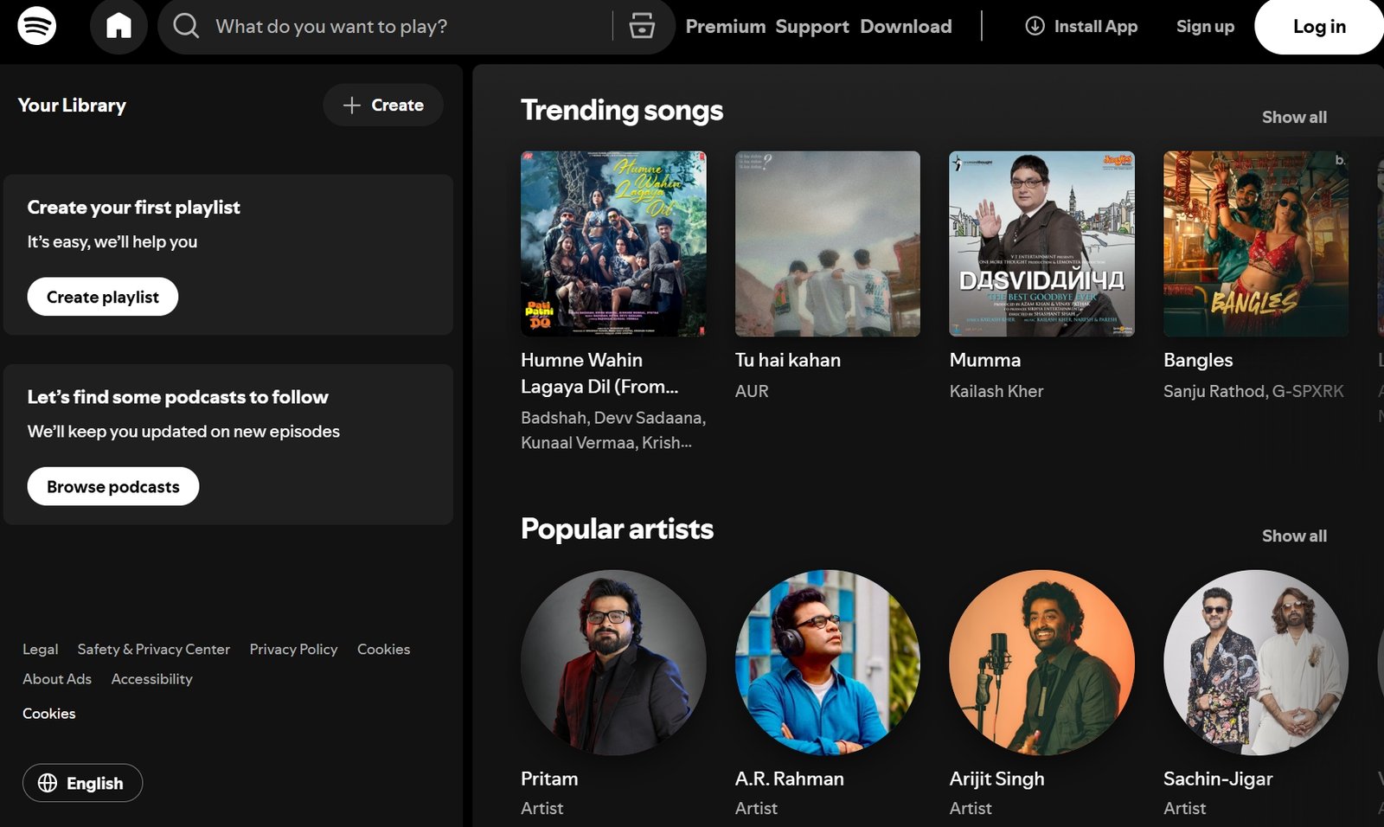Open A.R. Rahman's artist photo

coord(828,663)
